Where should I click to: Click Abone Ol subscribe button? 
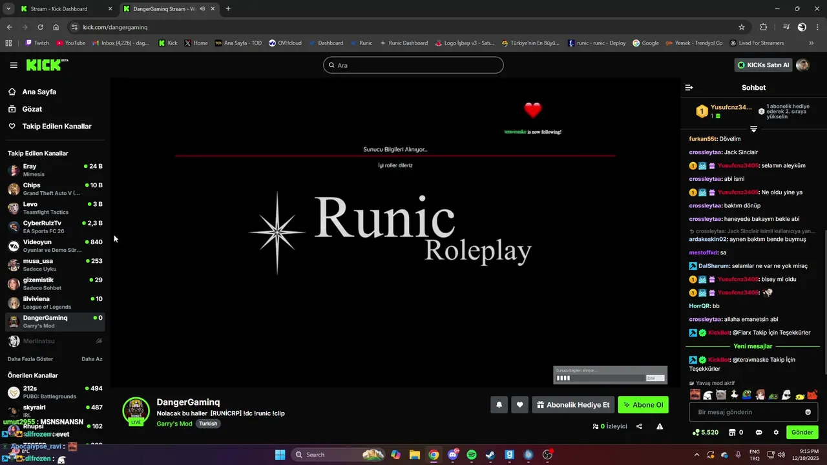point(643,405)
